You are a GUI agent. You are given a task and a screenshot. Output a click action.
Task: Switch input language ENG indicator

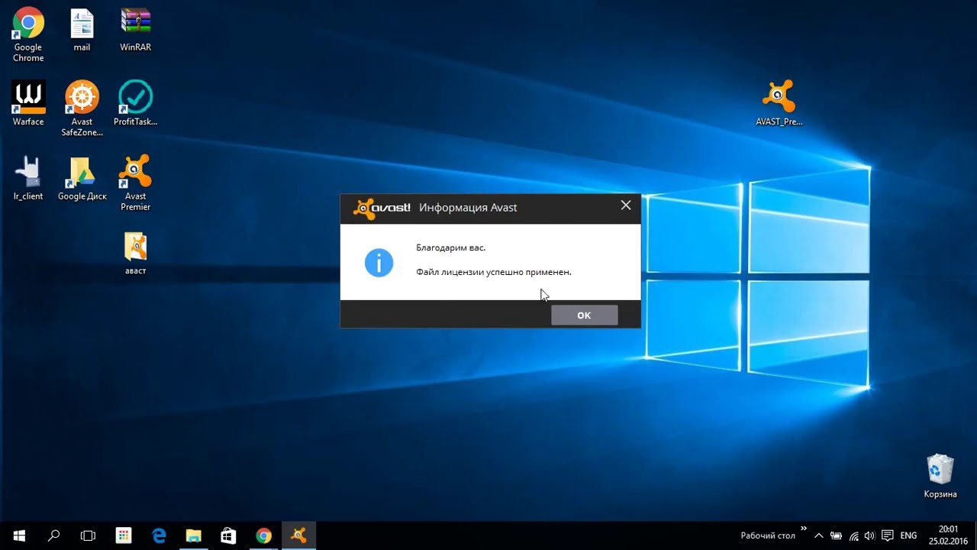tap(908, 536)
